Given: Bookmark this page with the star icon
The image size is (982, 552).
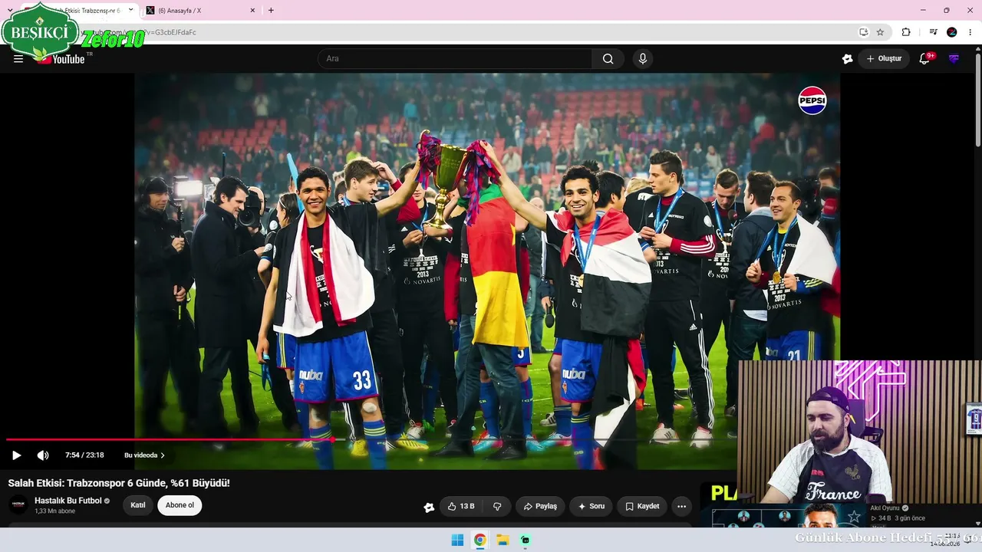Looking at the screenshot, I should [880, 32].
